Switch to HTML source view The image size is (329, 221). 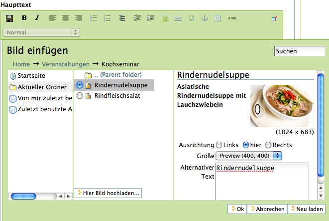pos(232,18)
